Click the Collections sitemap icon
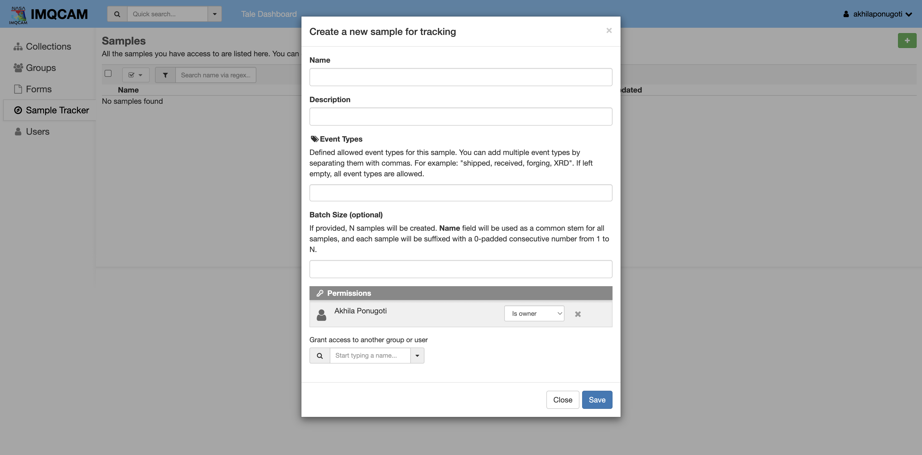This screenshot has height=455, width=922. pyautogui.click(x=18, y=46)
